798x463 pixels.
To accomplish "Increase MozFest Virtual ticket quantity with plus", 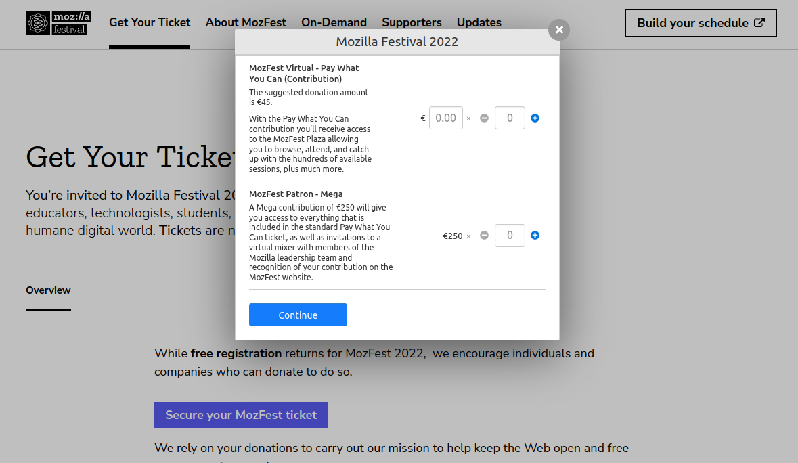I will click(535, 118).
